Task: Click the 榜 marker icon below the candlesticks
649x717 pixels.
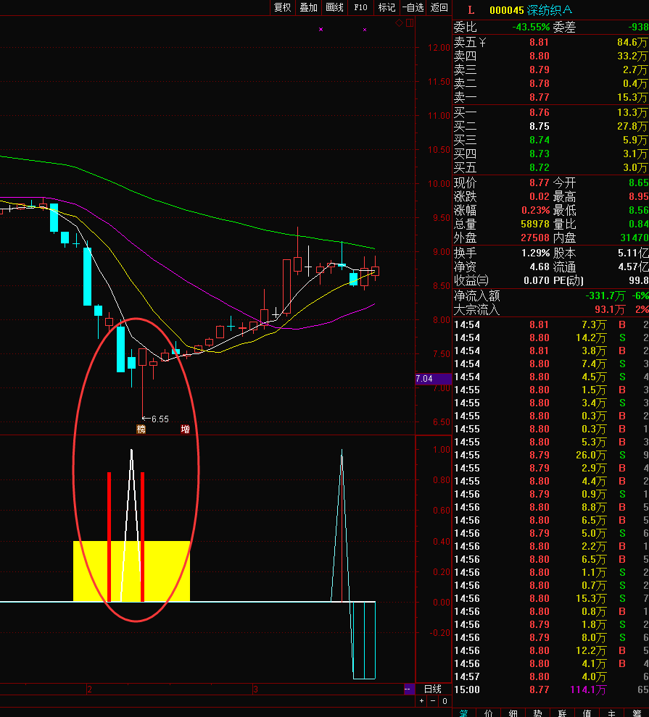Action: pos(141,429)
